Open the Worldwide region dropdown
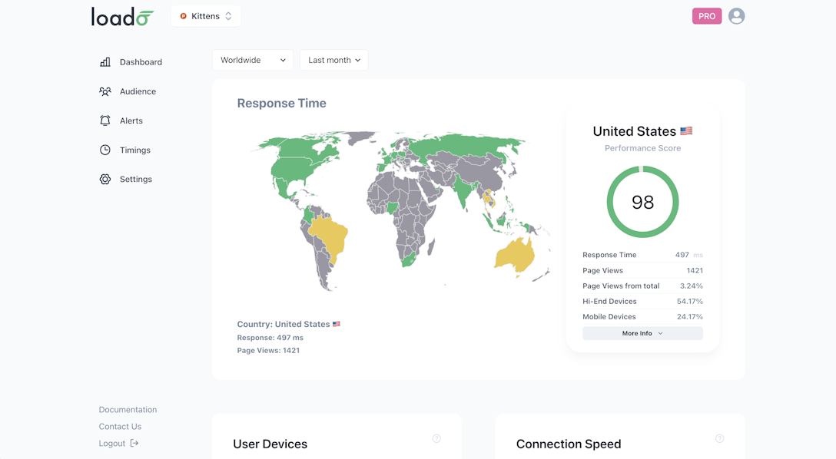836x459 pixels. [x=252, y=59]
